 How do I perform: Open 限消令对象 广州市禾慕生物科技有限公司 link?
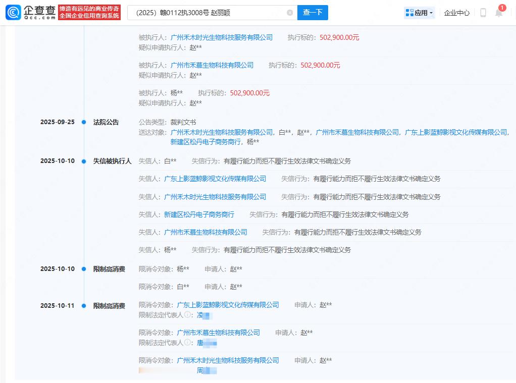[218, 333]
